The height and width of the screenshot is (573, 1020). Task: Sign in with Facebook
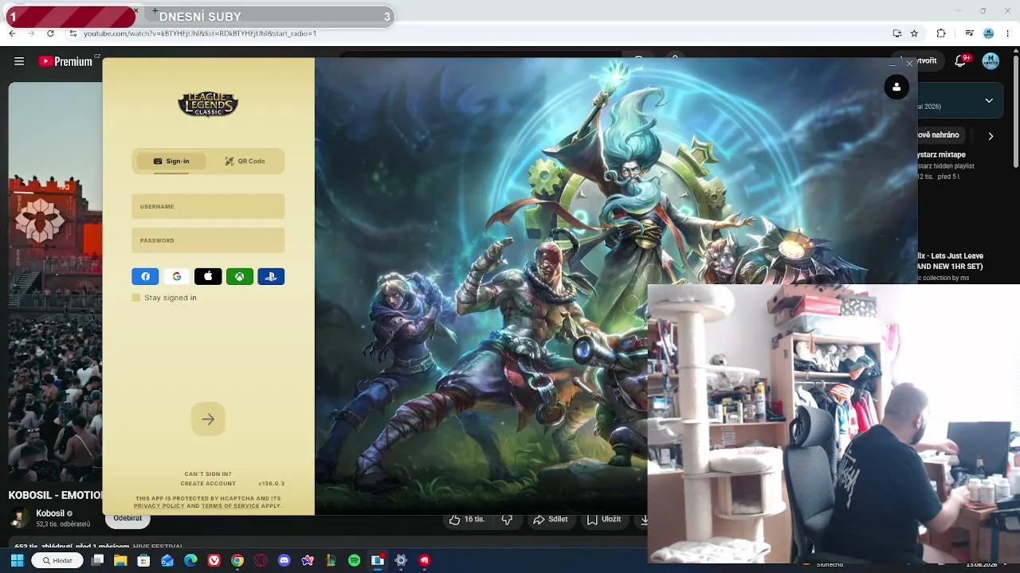pos(145,276)
